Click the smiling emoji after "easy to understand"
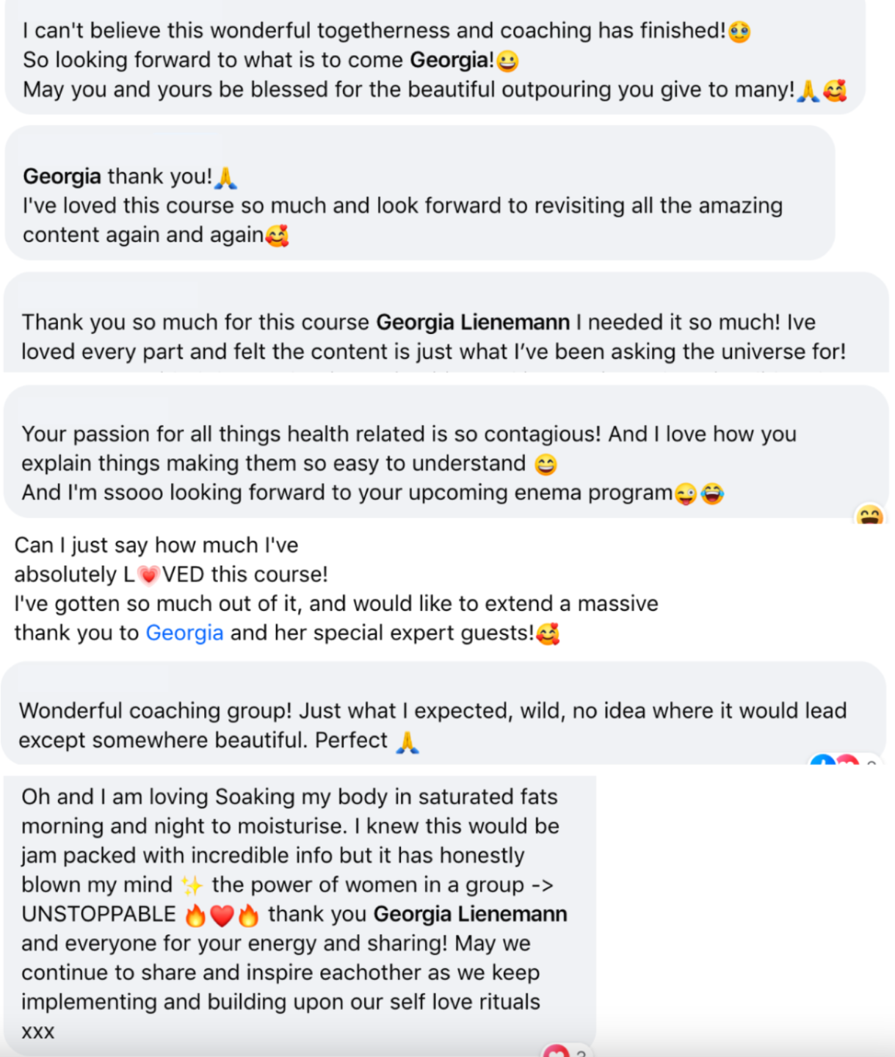This screenshot has height=1057, width=895. coord(546,464)
